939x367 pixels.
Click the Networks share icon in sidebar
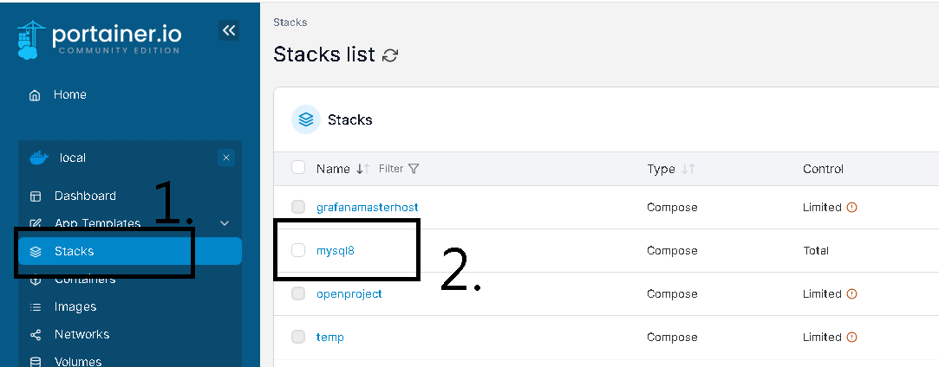(36, 335)
